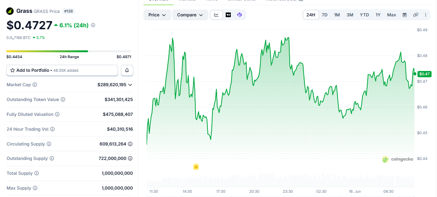The height and width of the screenshot is (197, 437).
Task: Open info icon beside 722,000,000 value
Action: click(130, 158)
